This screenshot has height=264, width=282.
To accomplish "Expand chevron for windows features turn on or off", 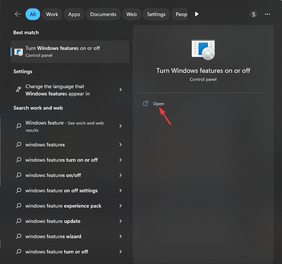I will pos(120,160).
